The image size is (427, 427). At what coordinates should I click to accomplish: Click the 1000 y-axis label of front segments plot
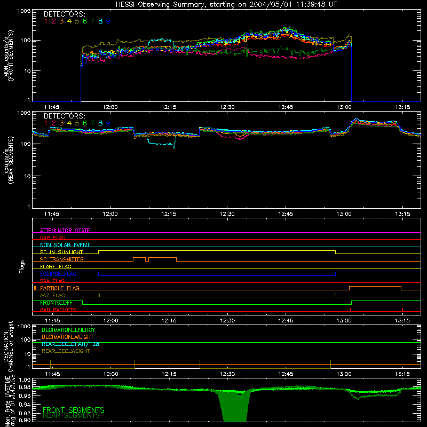(23, 11)
